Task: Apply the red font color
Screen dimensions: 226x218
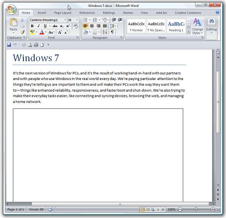Action: [42, 32]
